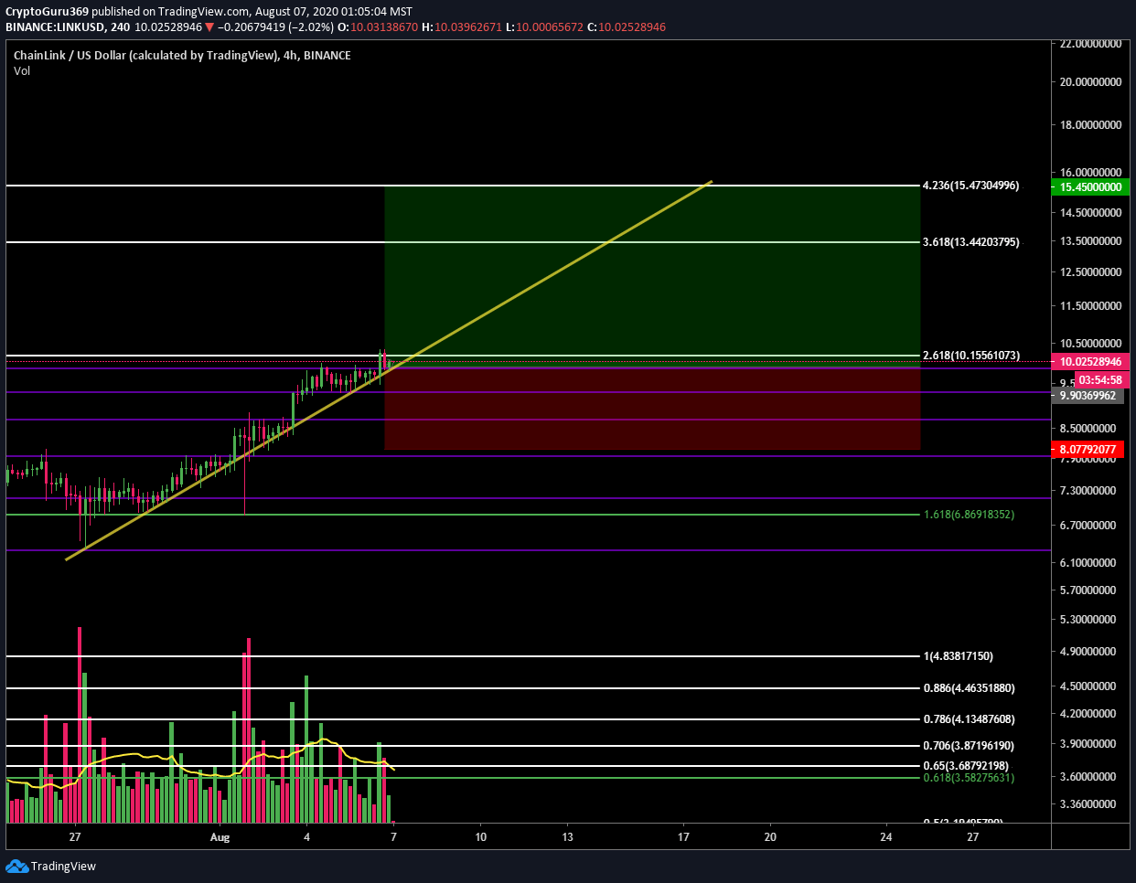
Task: Click the 5.30000000 price axis label
Action: [x=1088, y=620]
